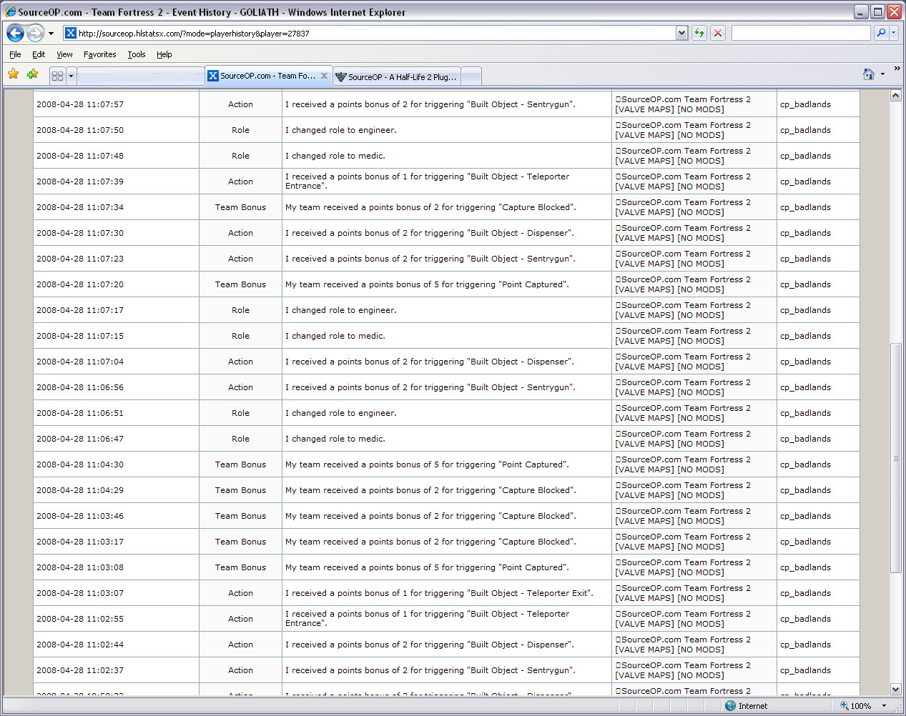
Task: Open the File menu
Action: tap(15, 54)
